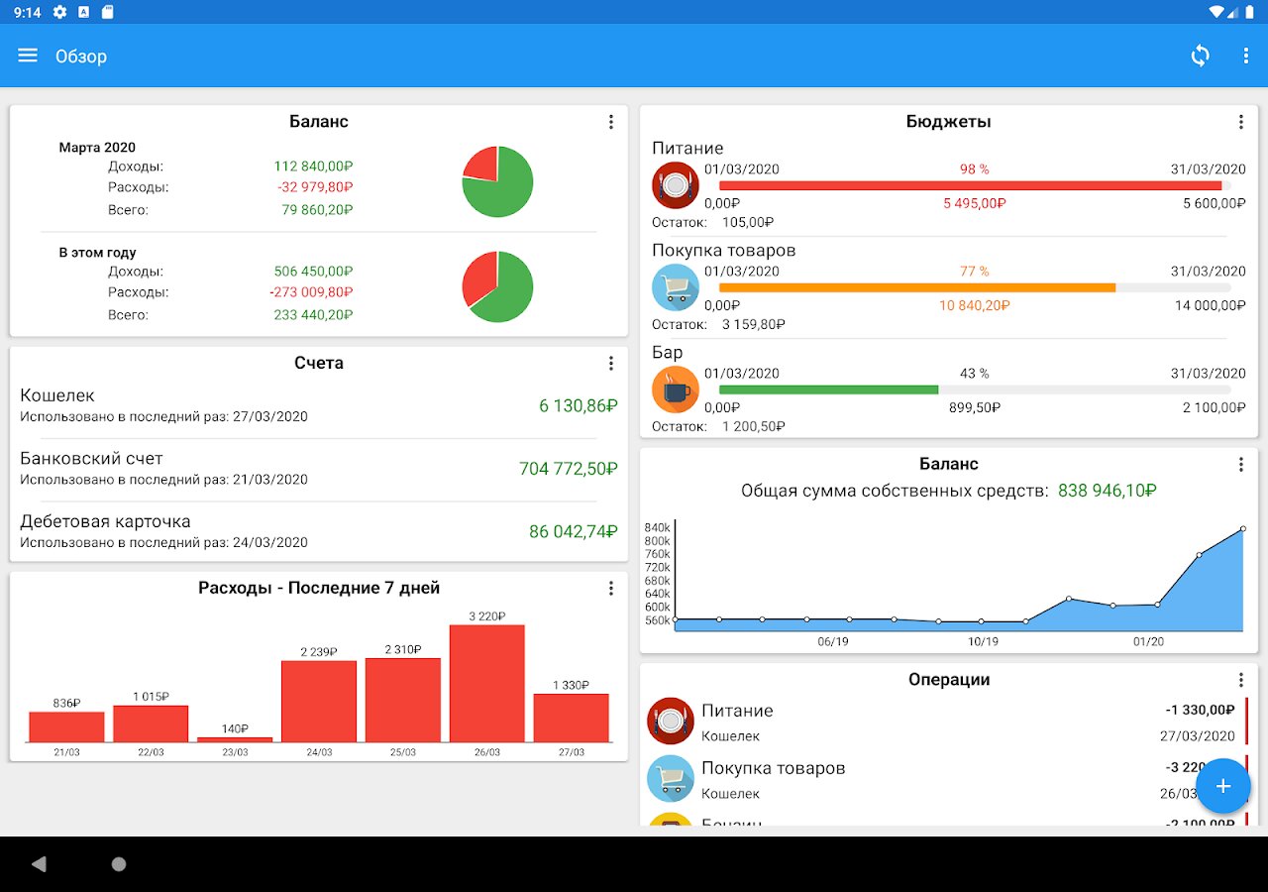Tap the Питание budget plate icon

click(x=676, y=185)
